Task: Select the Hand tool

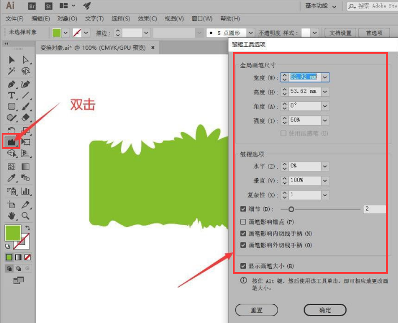Action: coord(11,216)
